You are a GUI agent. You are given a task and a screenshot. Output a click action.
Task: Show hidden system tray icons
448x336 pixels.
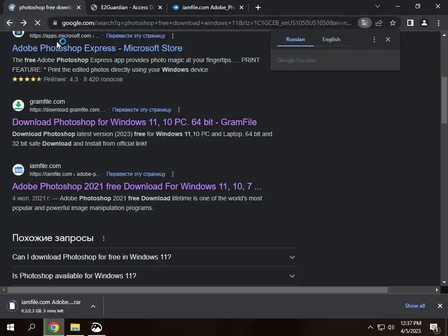(x=370, y=327)
